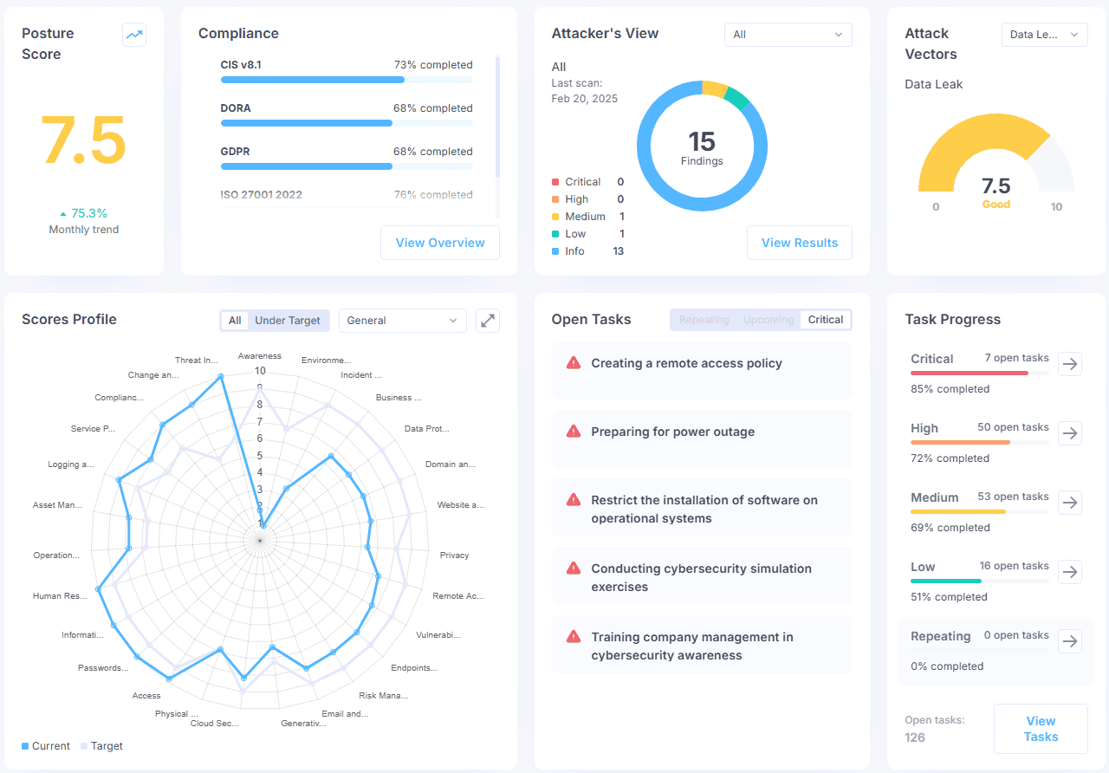Click the View Overview button in Compliance

click(440, 243)
